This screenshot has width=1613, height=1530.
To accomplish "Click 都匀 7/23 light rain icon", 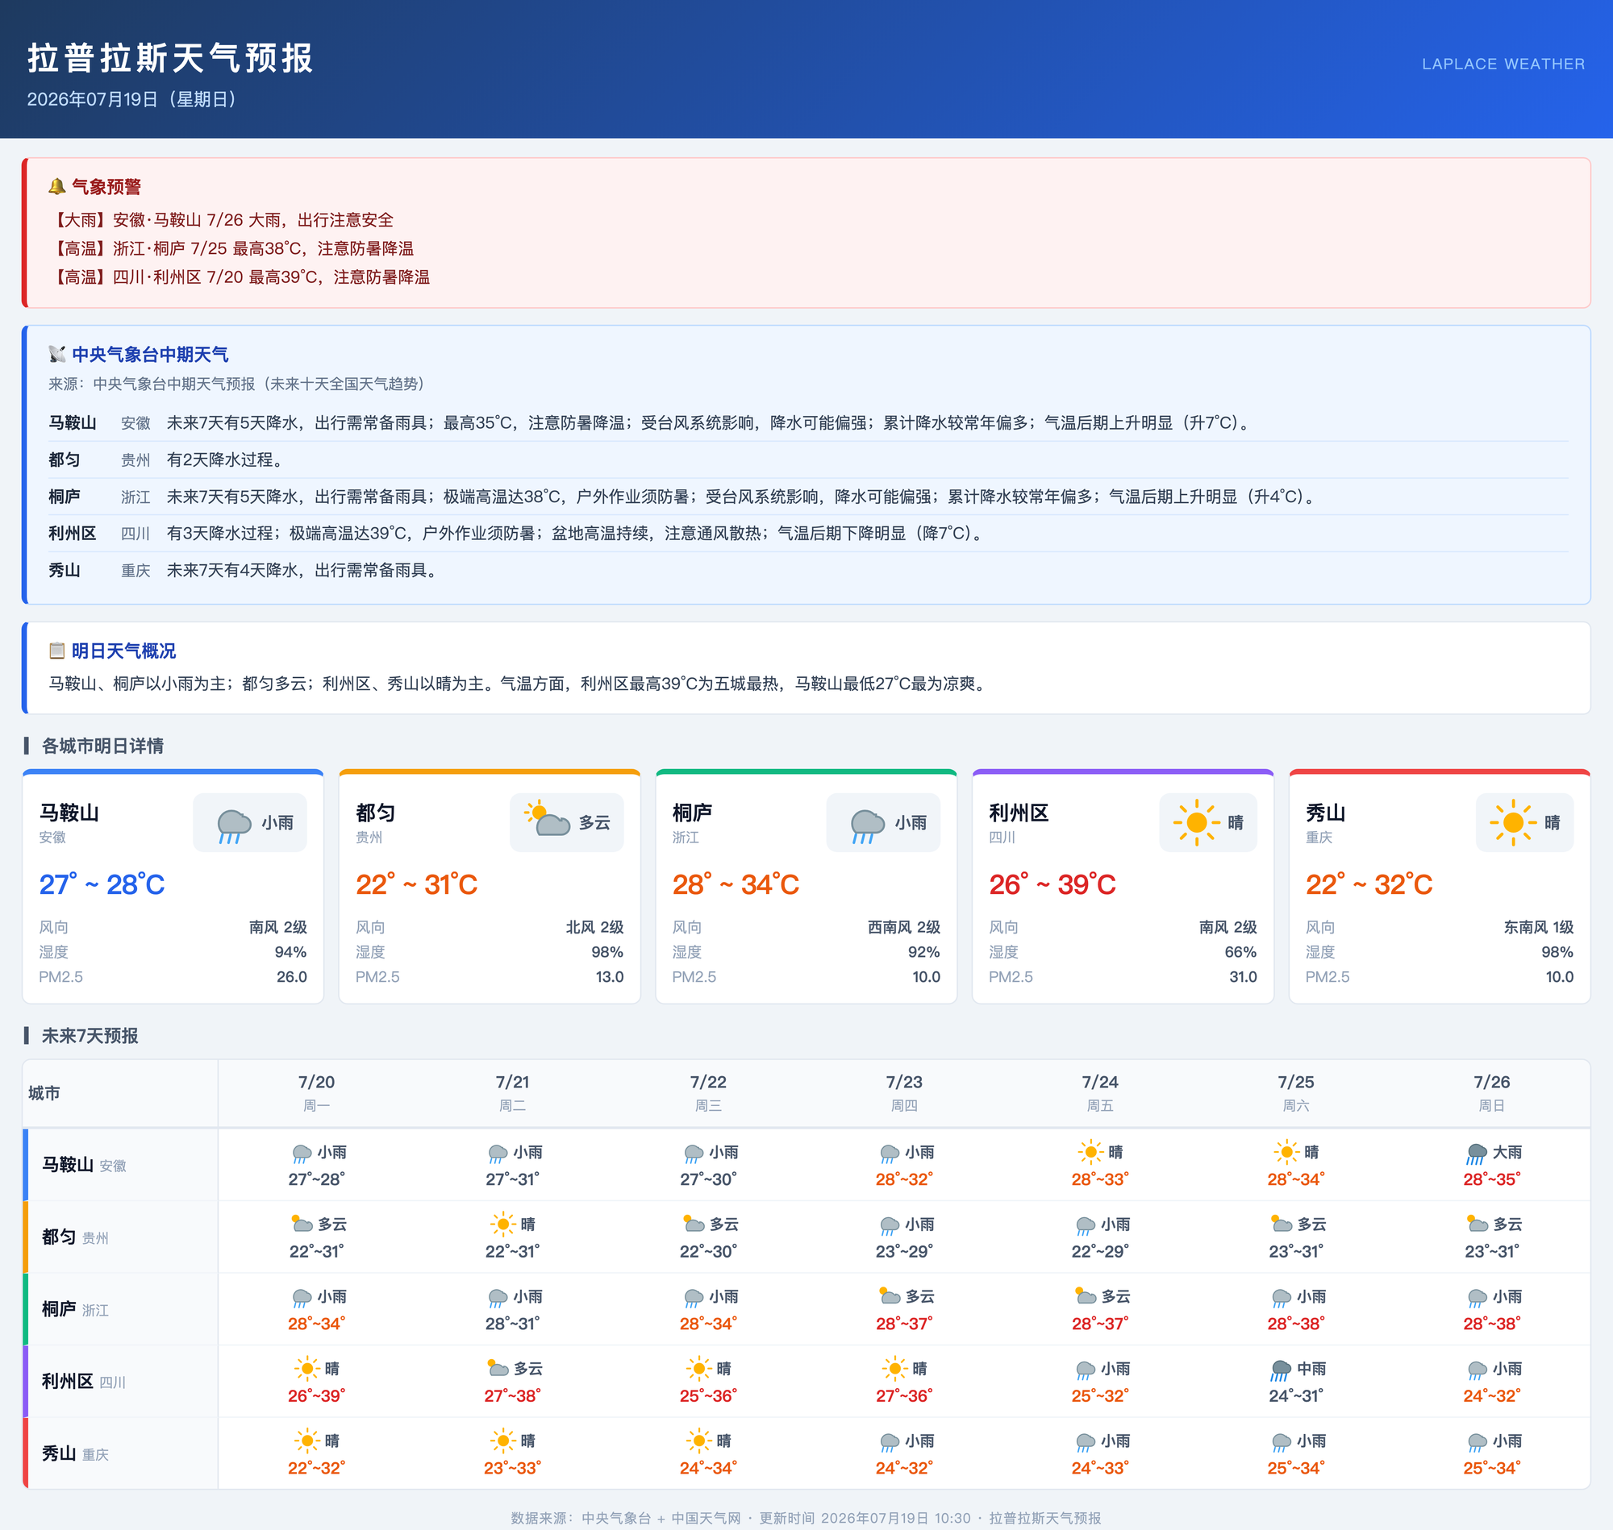I will point(890,1226).
